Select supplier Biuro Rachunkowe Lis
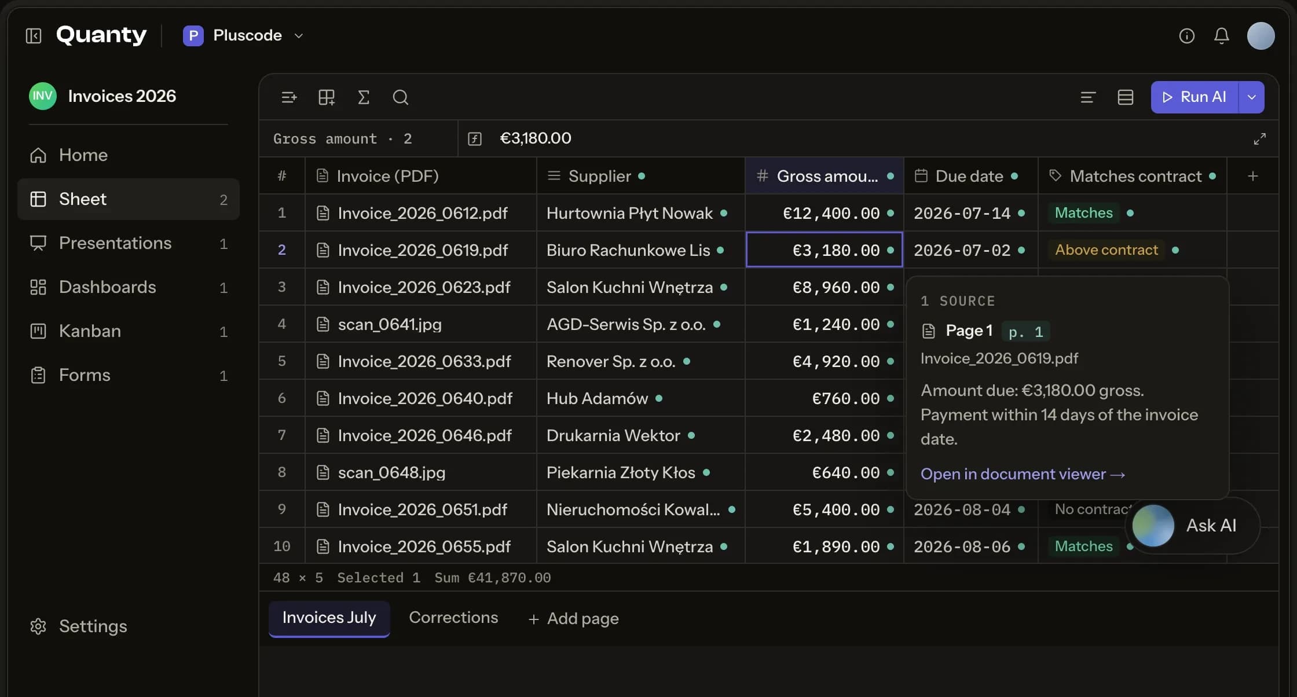 click(640, 250)
